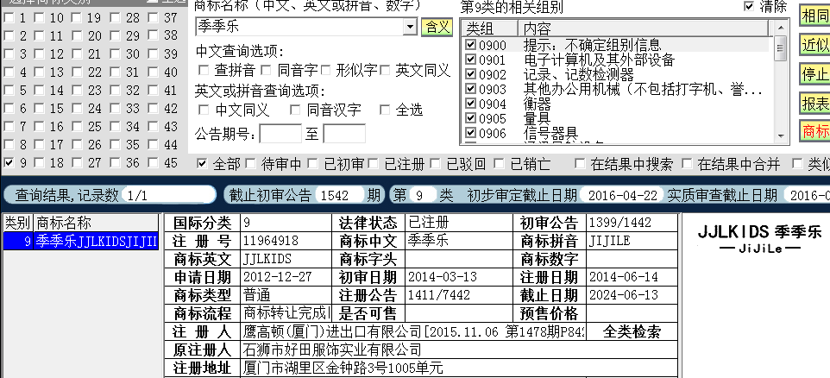The width and height of the screenshot is (830, 378).
Task: Click the 近似 search button
Action: coord(814,46)
